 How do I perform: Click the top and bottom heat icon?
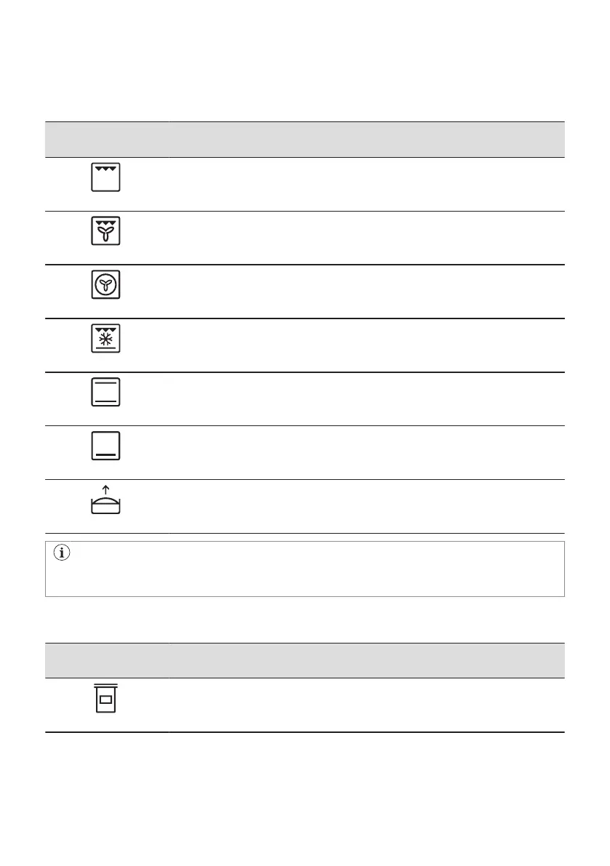106,392
